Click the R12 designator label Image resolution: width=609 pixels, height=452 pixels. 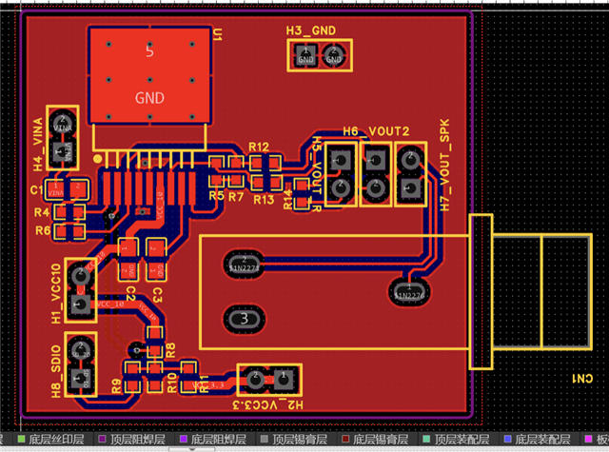pos(259,147)
